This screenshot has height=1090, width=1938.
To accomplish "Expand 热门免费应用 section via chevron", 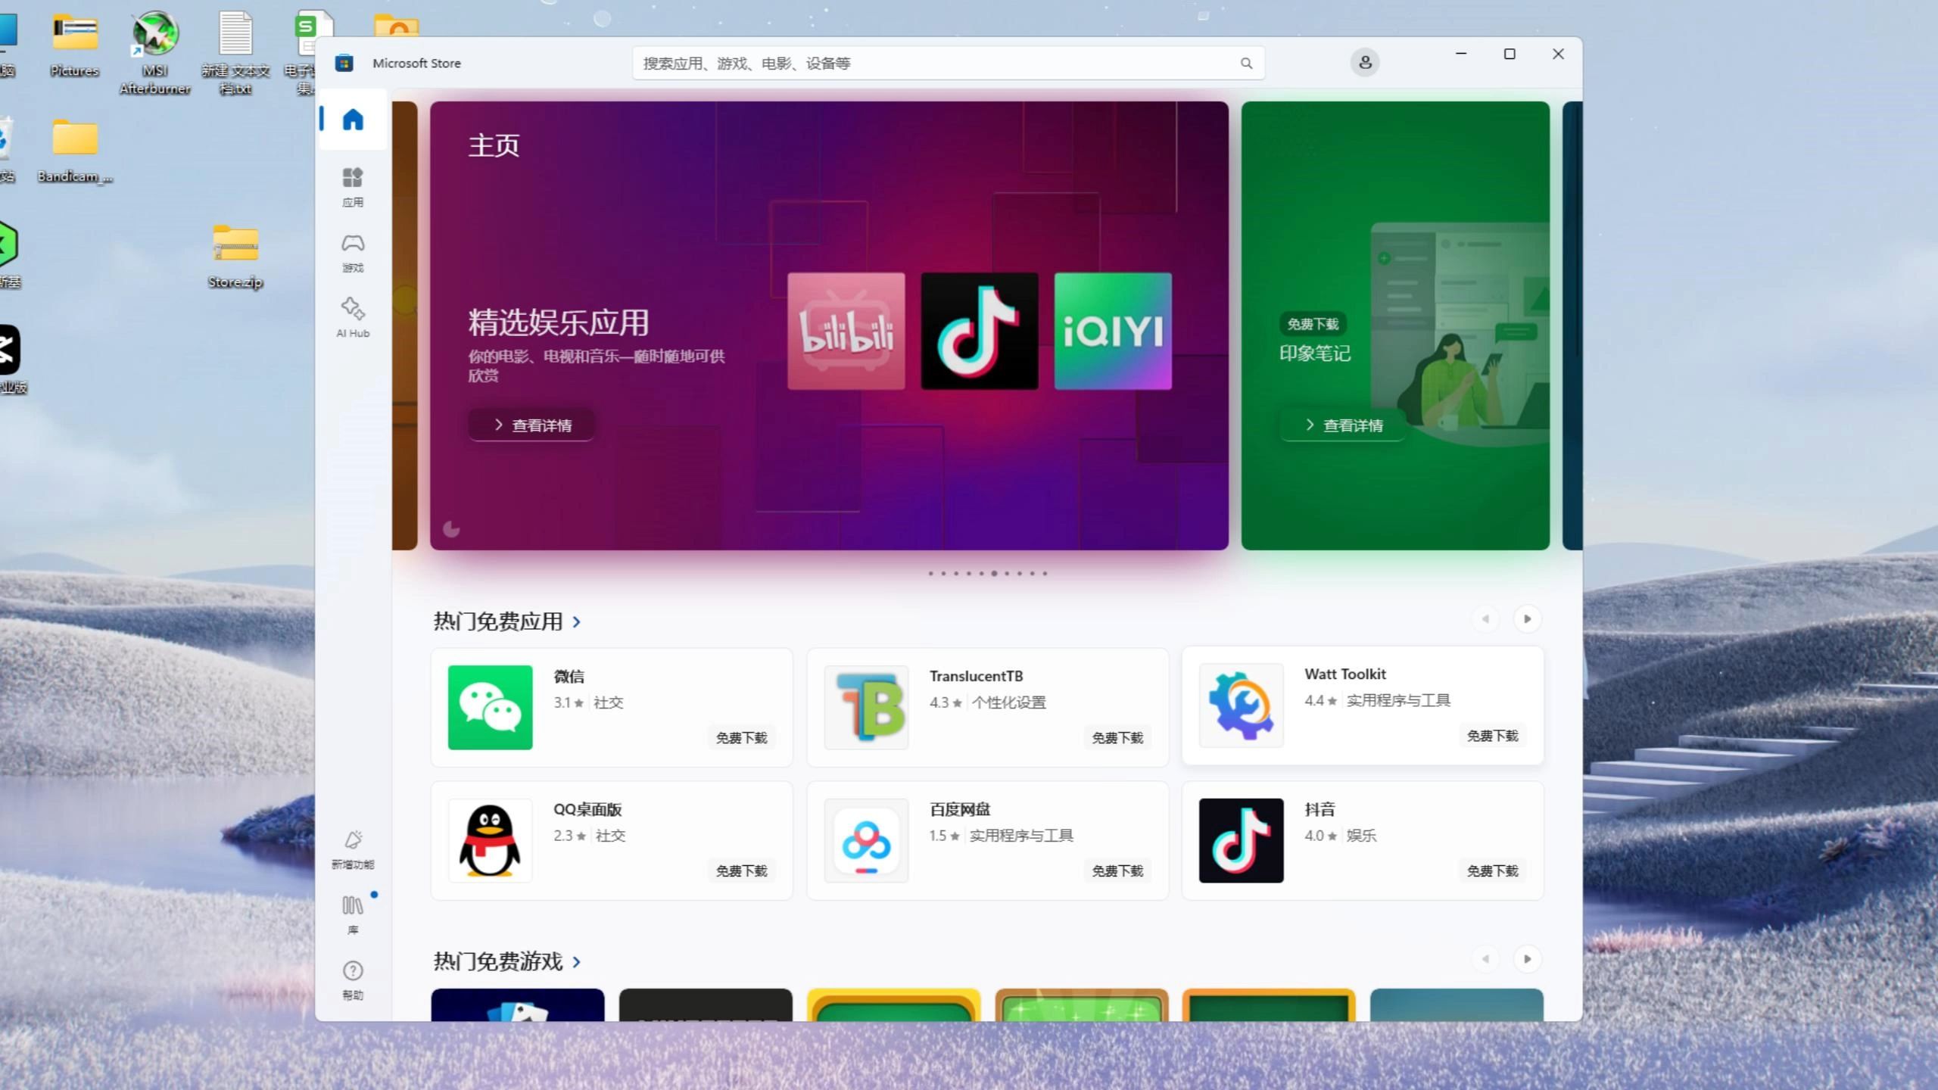I will (x=577, y=622).
